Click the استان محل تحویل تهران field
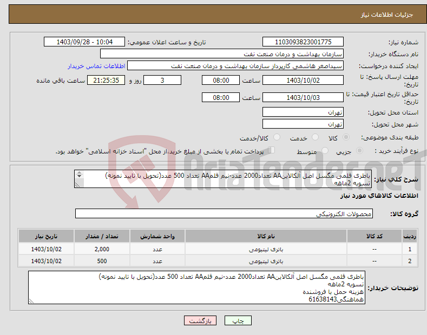427x335 pixels. (x=303, y=112)
